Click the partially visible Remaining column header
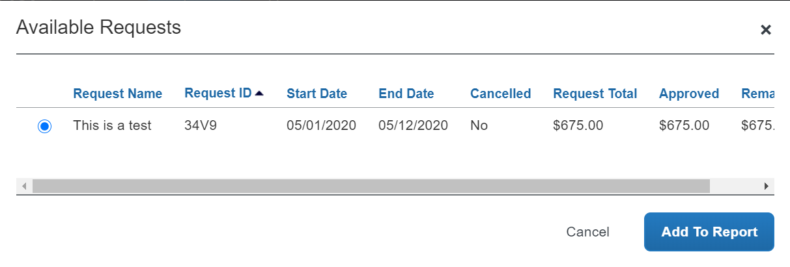This screenshot has height=267, width=790. (x=757, y=94)
